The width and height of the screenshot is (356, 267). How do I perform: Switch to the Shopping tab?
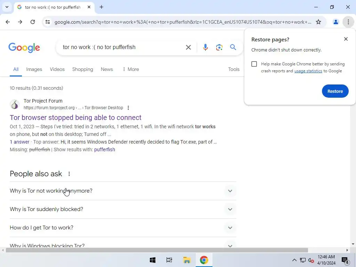83,69
